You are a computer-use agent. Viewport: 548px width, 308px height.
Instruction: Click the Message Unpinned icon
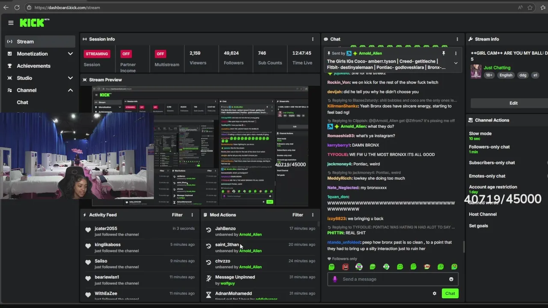click(x=208, y=278)
